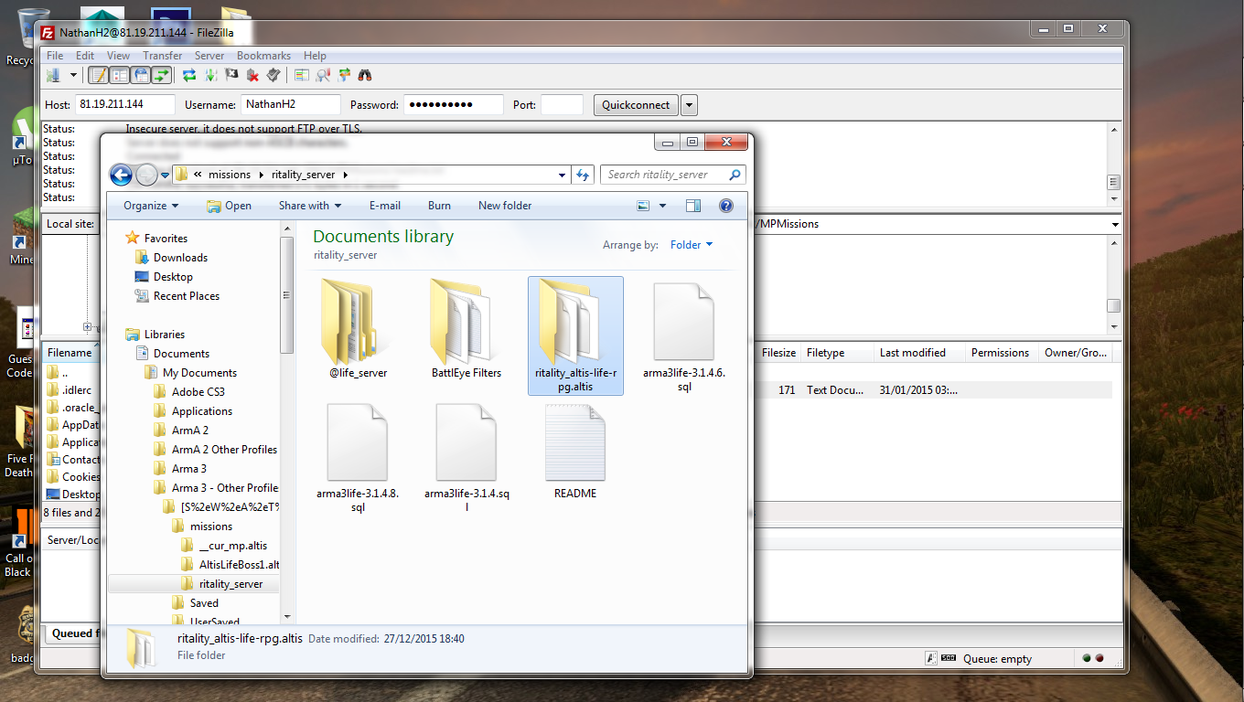The height and width of the screenshot is (702, 1244).
Task: Toggle processing of transfer queue icon
Action: 210,75
